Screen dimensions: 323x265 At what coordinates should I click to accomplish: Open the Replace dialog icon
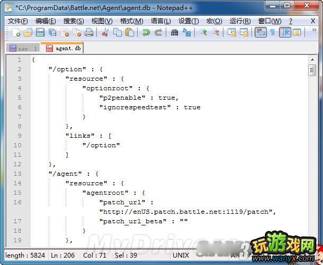(x=187, y=32)
